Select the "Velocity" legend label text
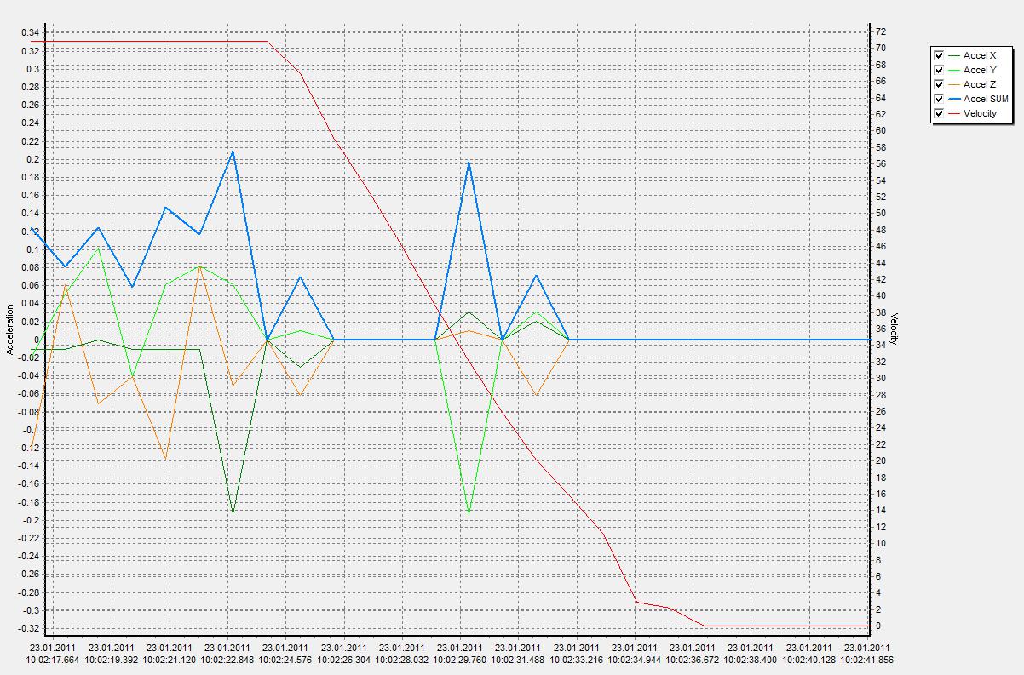 980,113
